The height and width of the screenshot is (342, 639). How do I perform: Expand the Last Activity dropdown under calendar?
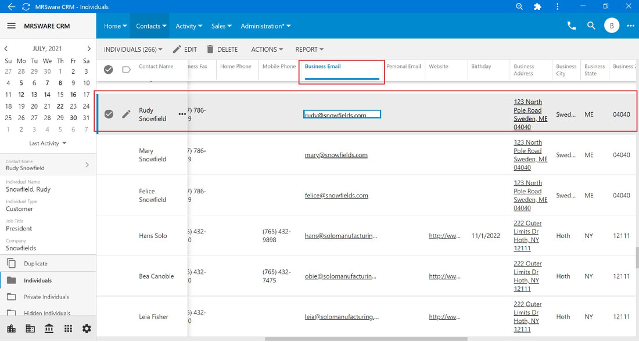(x=48, y=143)
